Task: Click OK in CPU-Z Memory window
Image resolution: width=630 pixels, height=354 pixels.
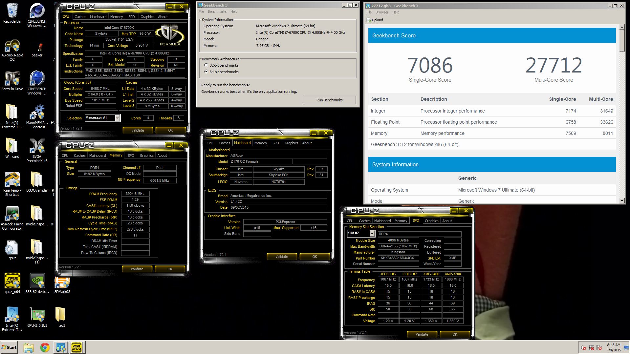Action: click(x=170, y=269)
